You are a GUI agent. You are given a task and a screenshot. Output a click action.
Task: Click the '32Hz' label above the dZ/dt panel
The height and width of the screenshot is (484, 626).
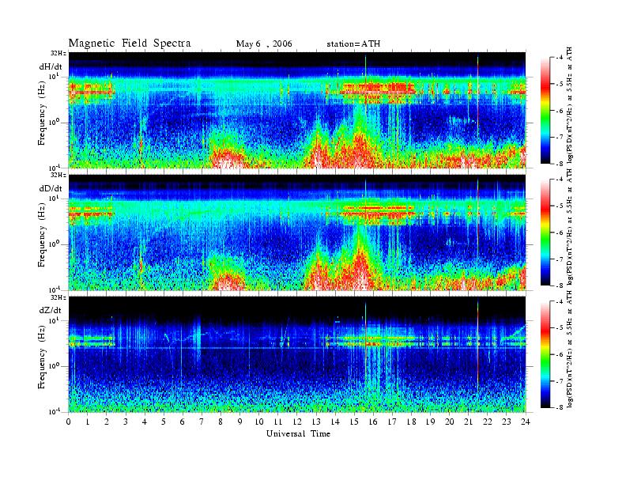point(58,297)
